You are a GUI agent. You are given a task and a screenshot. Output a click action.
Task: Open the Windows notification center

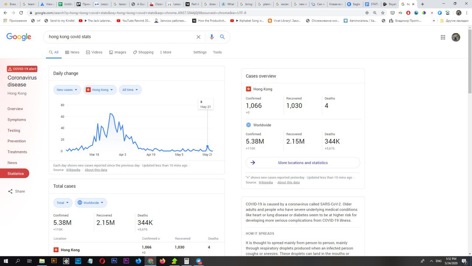465,261
